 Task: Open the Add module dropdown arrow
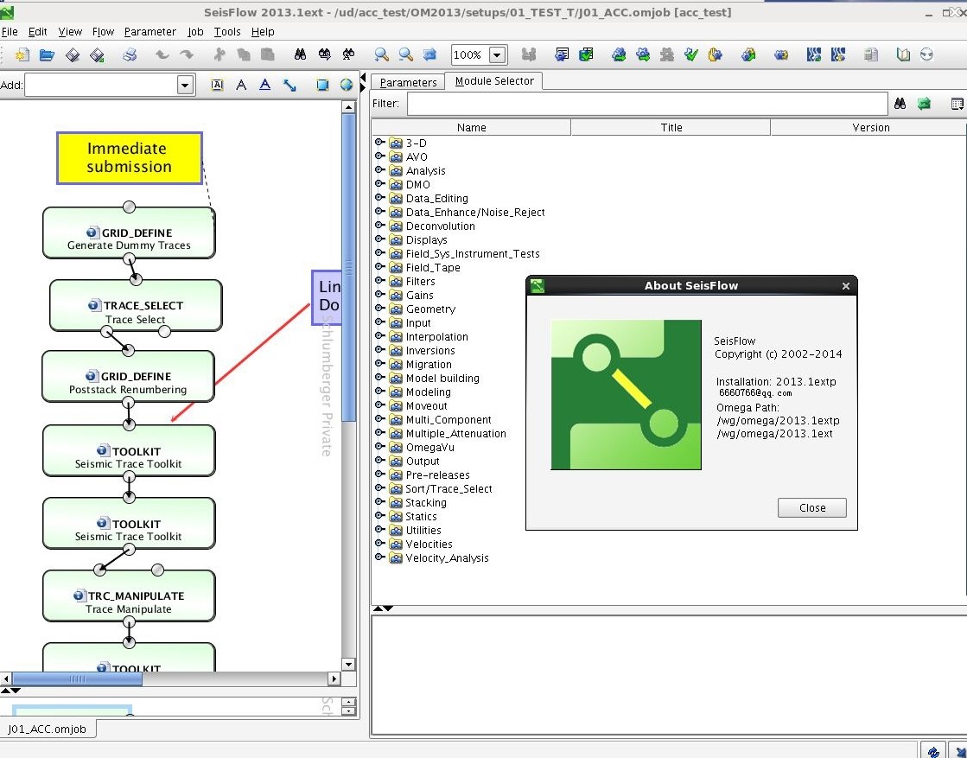(185, 85)
